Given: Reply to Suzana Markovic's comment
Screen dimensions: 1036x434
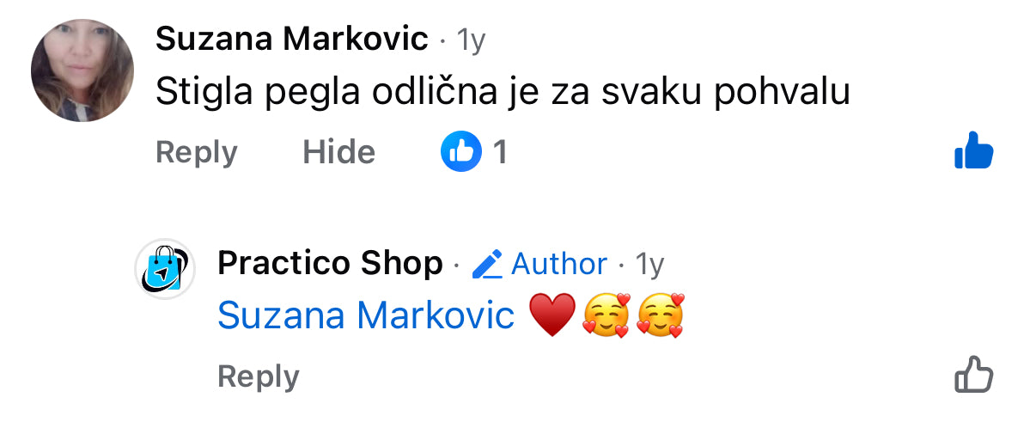Looking at the screenshot, I should (x=197, y=152).
